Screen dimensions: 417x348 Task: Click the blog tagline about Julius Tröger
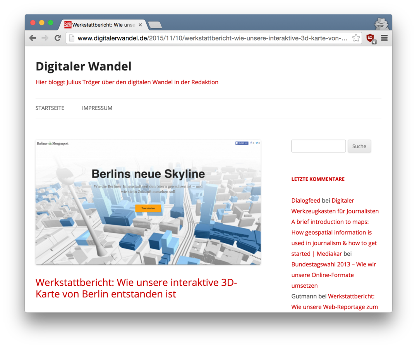coord(127,82)
